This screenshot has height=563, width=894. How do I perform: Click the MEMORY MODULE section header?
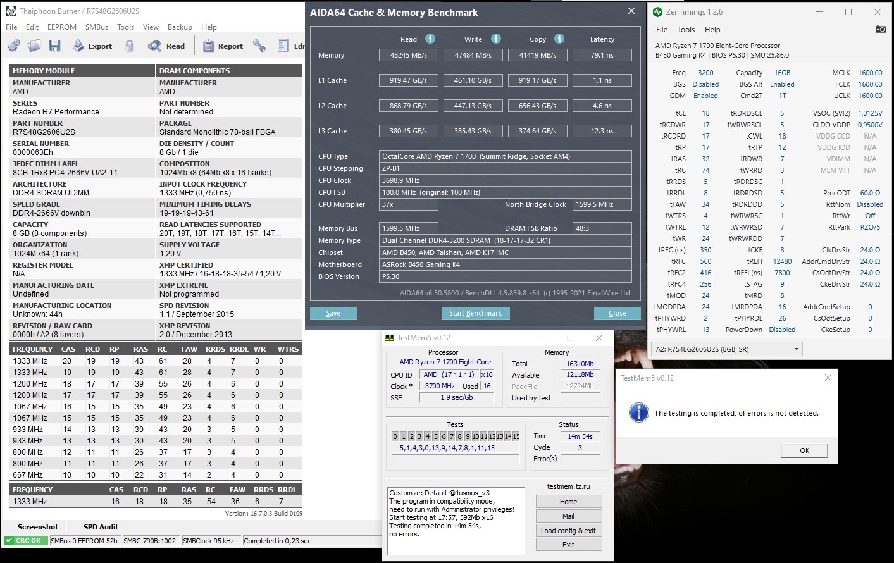pyautogui.click(x=82, y=71)
